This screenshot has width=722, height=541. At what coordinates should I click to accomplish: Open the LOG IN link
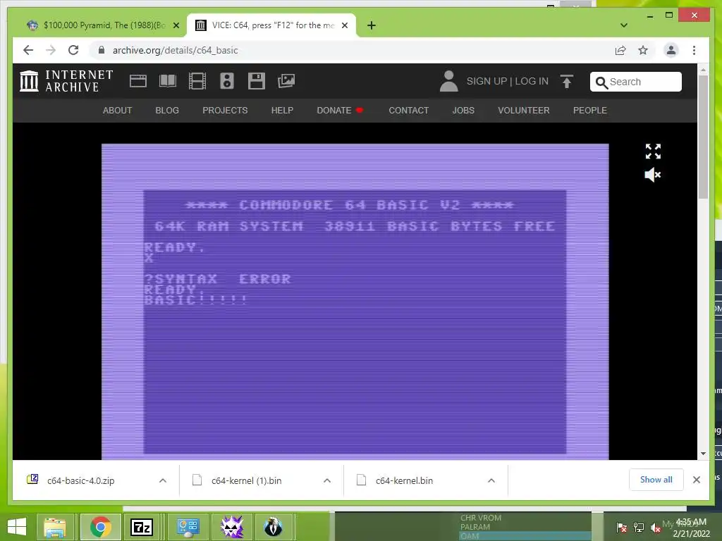pyautogui.click(x=532, y=81)
